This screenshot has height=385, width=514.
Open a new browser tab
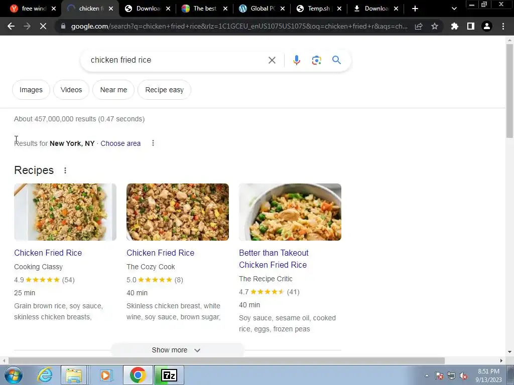(415, 9)
